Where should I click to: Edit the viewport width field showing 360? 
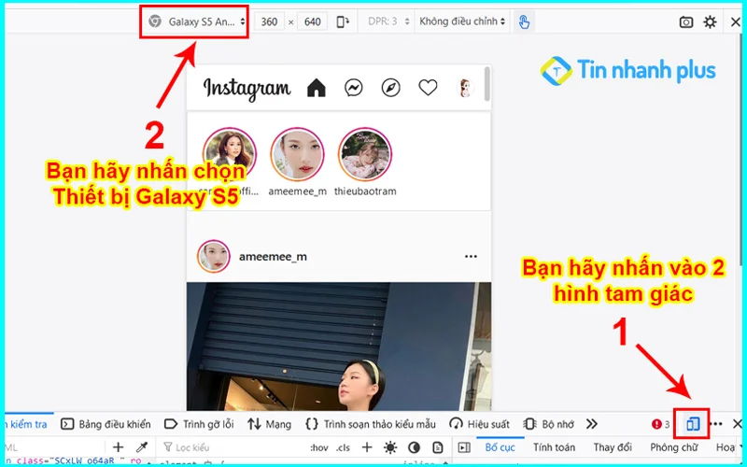[x=269, y=21]
